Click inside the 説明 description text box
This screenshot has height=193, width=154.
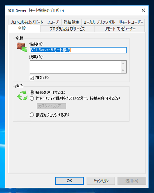tap(75, 67)
